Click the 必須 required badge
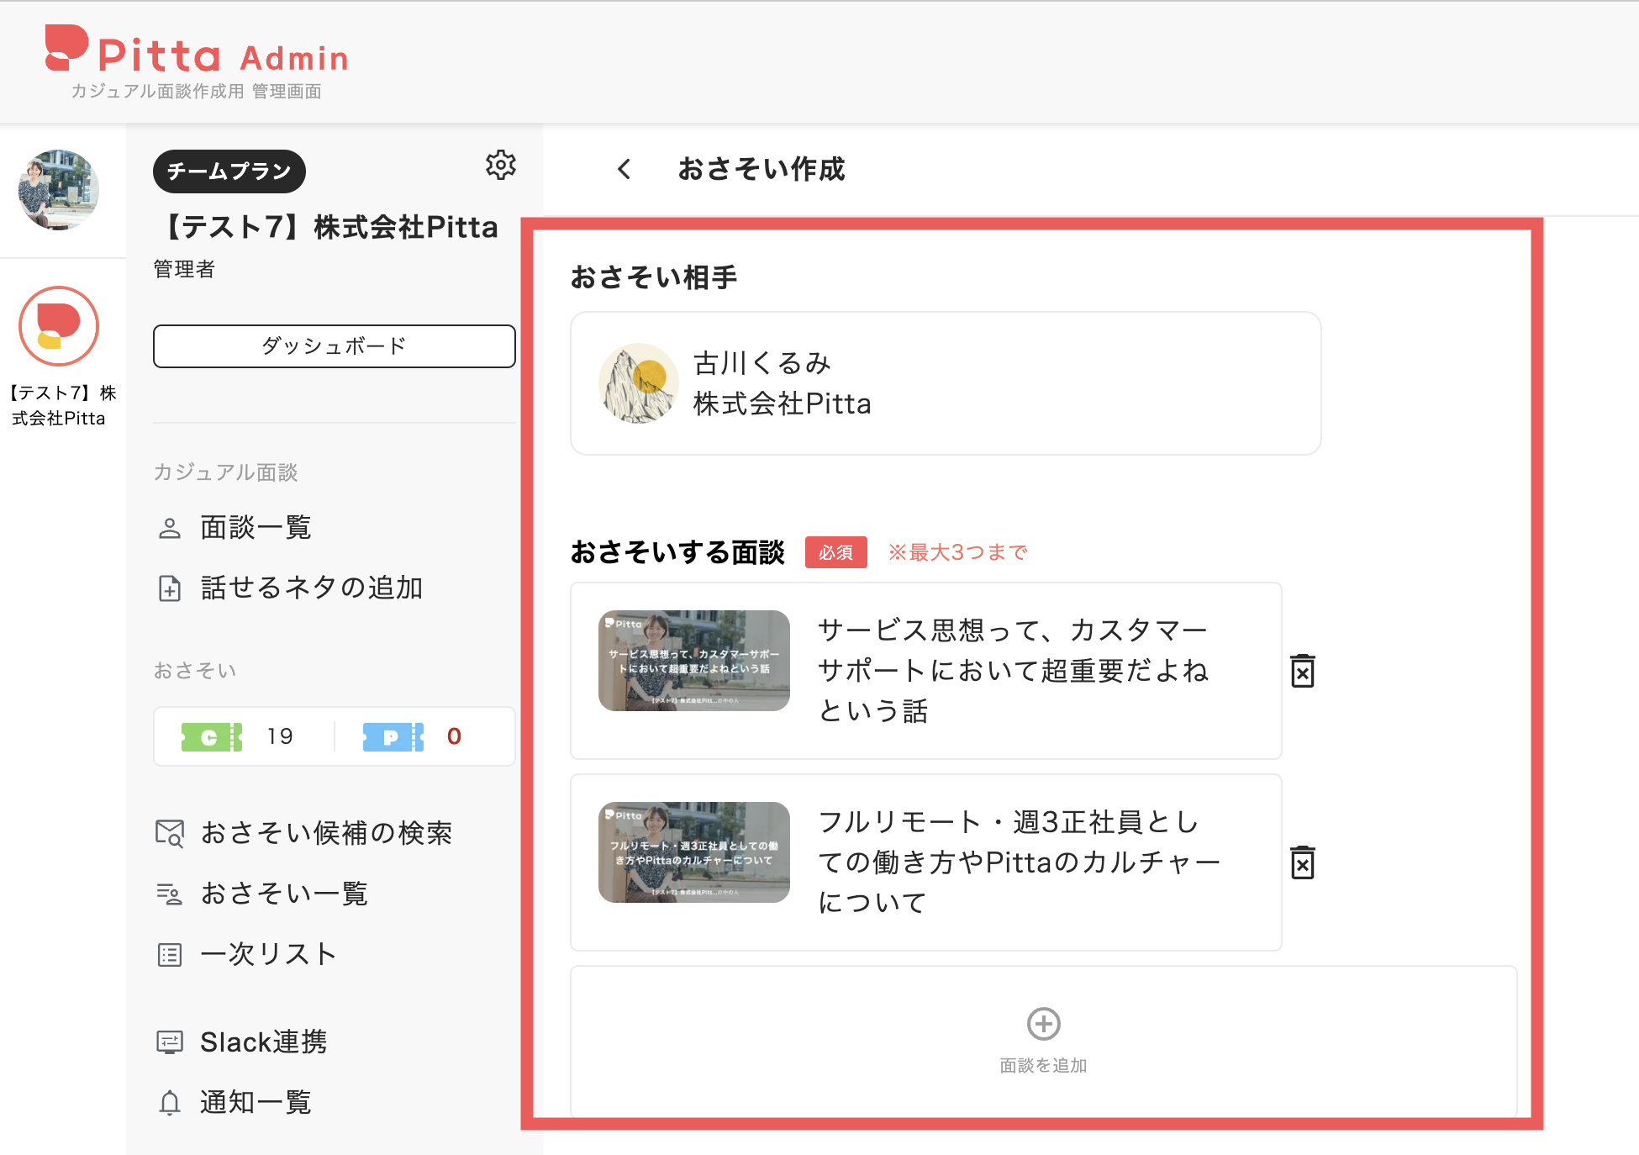Image resolution: width=1639 pixels, height=1155 pixels. (x=836, y=552)
